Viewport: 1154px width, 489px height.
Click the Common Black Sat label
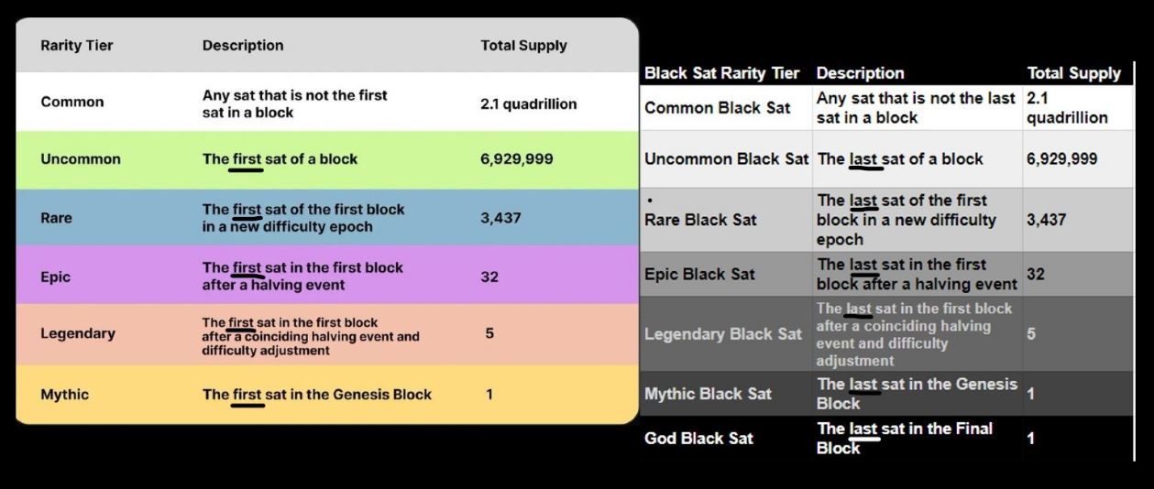pyautogui.click(x=717, y=108)
